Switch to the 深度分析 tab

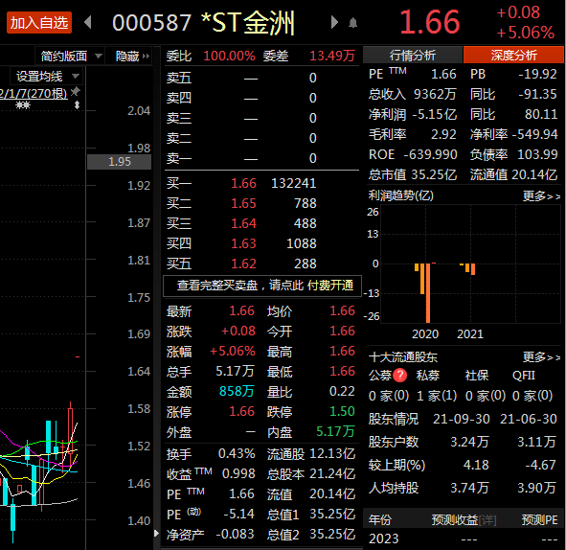[x=513, y=56]
